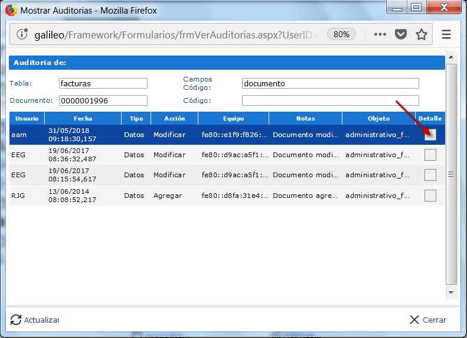This screenshot has width=467, height=338.
Task: Click the fe80::e1f9:f826 equipo cell
Action: (x=234, y=135)
